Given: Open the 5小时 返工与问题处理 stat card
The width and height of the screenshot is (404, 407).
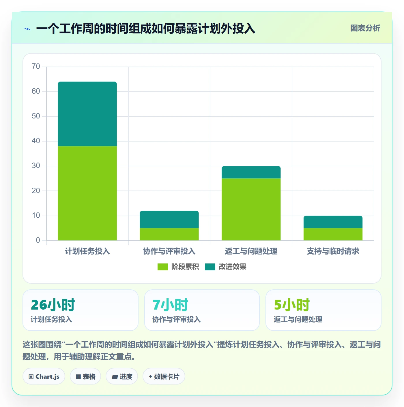Looking at the screenshot, I should (x=323, y=310).
